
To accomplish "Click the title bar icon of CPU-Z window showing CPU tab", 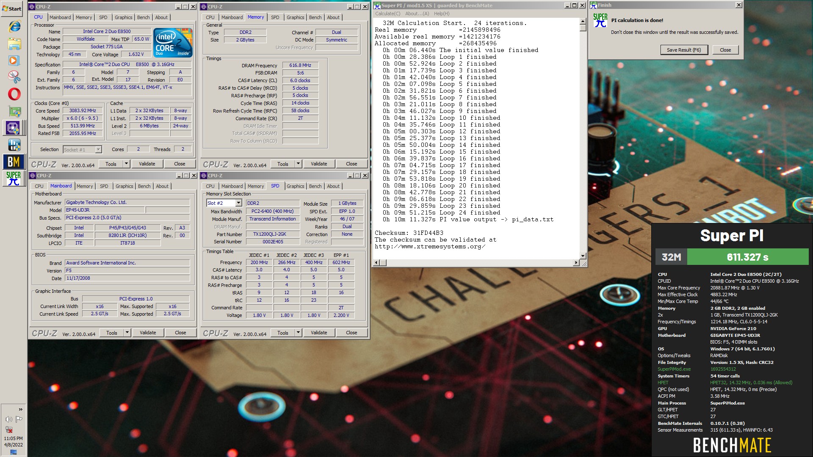I will [32, 6].
